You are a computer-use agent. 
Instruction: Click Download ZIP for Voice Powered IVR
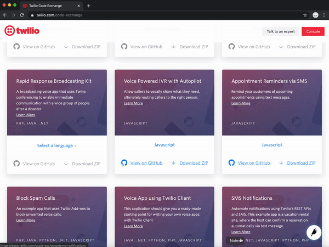194,163
